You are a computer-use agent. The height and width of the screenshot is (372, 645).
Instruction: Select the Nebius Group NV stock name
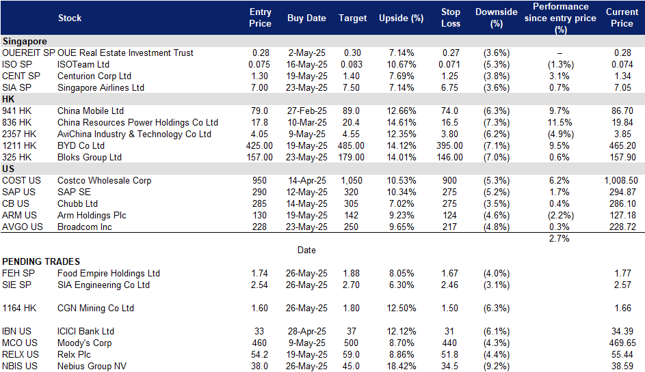coord(92,366)
